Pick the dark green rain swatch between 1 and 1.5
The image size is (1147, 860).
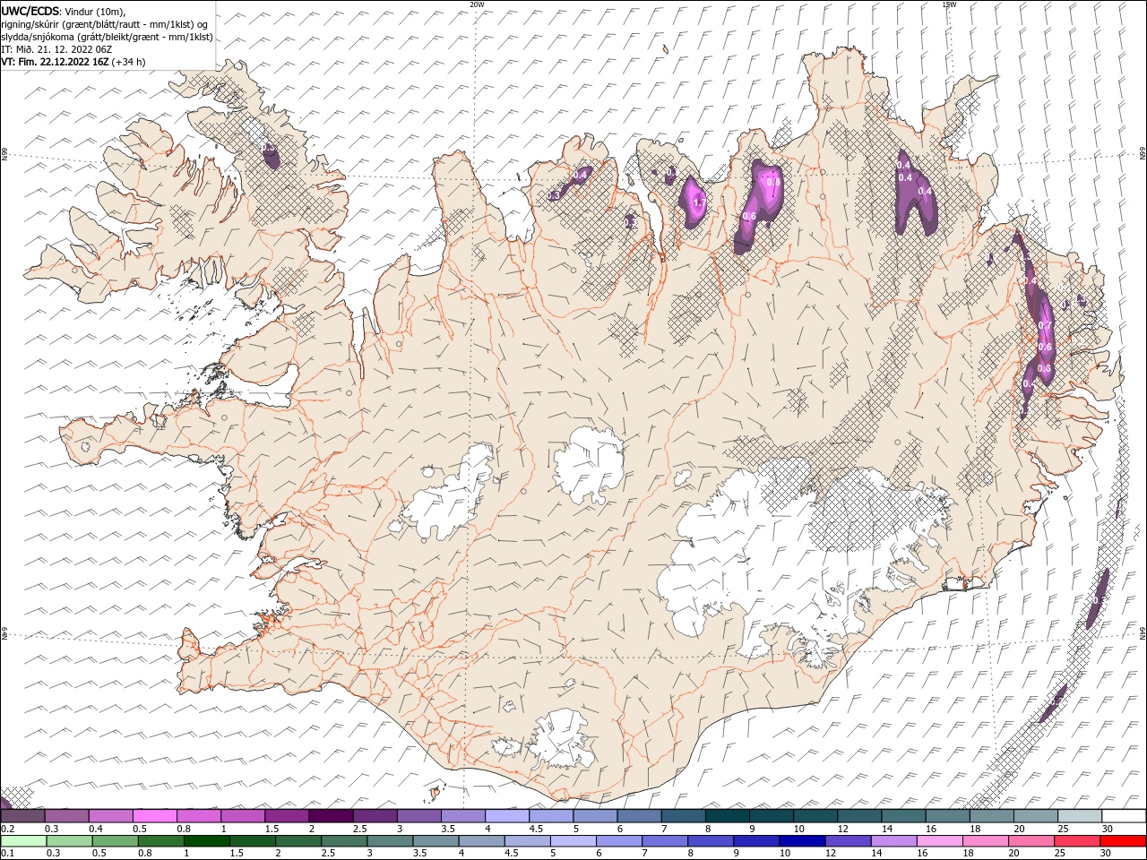pyautogui.click(x=206, y=841)
